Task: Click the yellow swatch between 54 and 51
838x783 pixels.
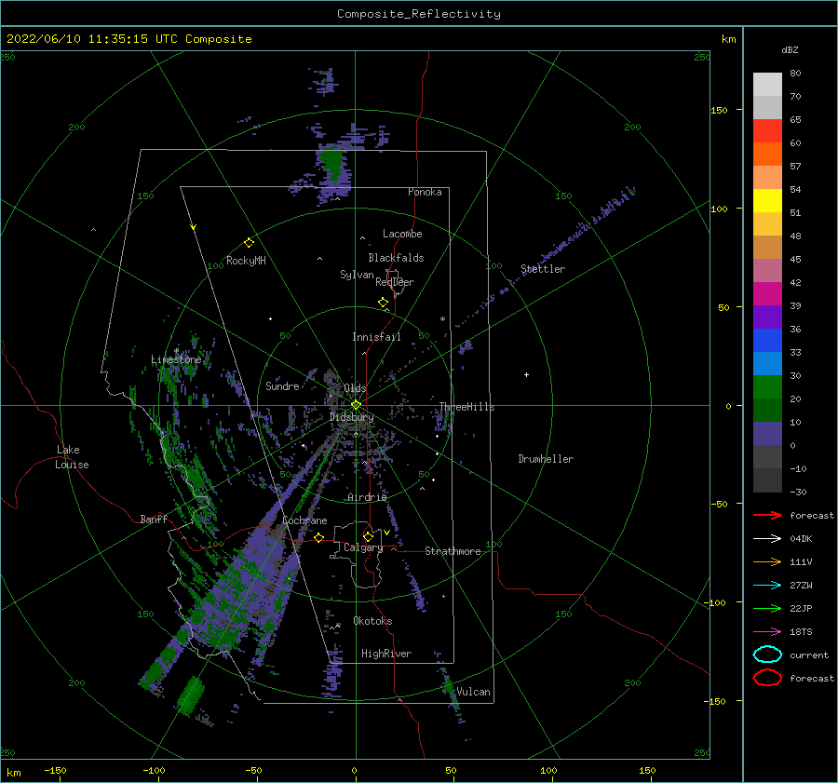Action: click(x=767, y=201)
